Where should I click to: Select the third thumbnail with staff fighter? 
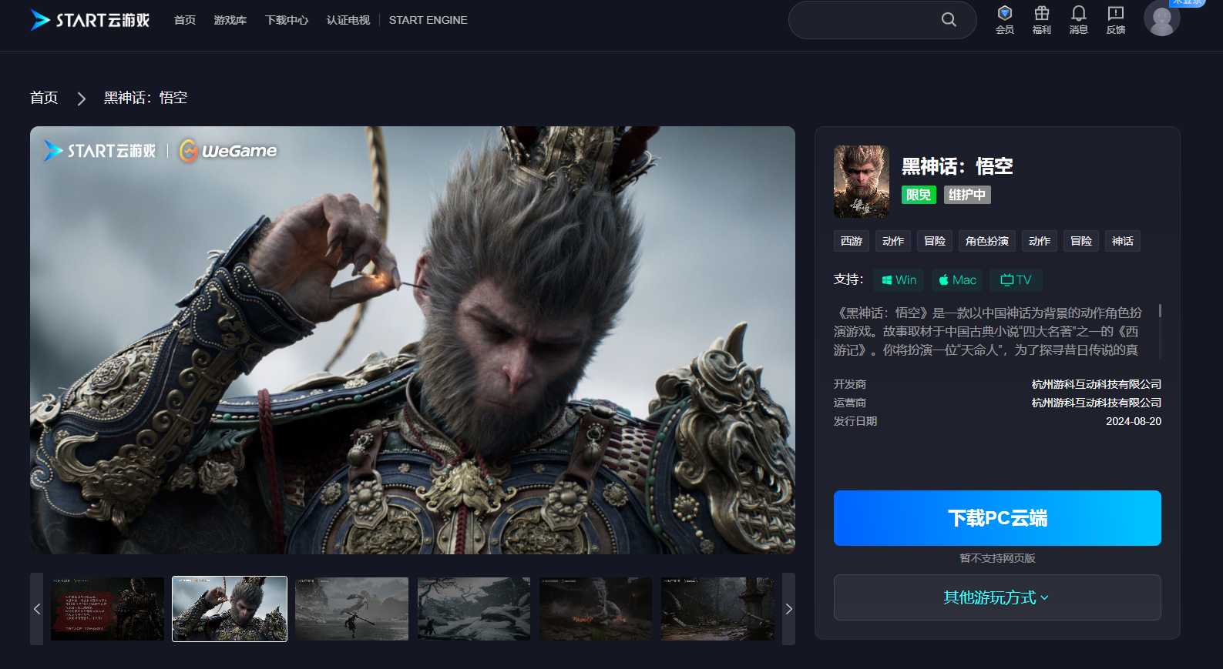pos(351,609)
